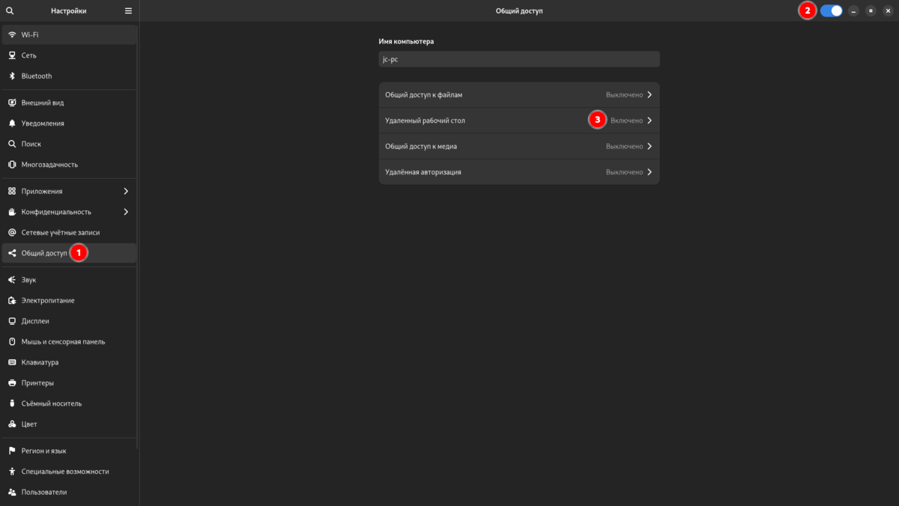Click Выключено status on file sharing row
Viewport: 899px width, 506px height.
pos(625,95)
